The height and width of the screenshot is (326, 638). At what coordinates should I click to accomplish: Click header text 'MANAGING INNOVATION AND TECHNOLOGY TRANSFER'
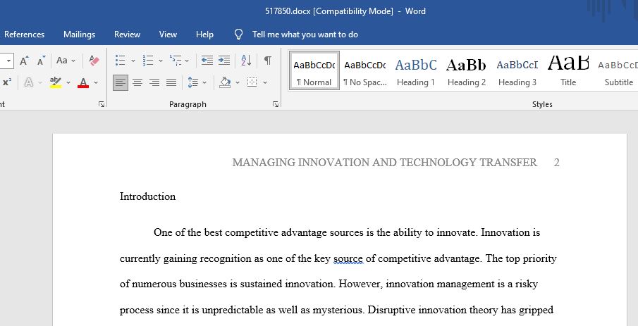coord(384,163)
